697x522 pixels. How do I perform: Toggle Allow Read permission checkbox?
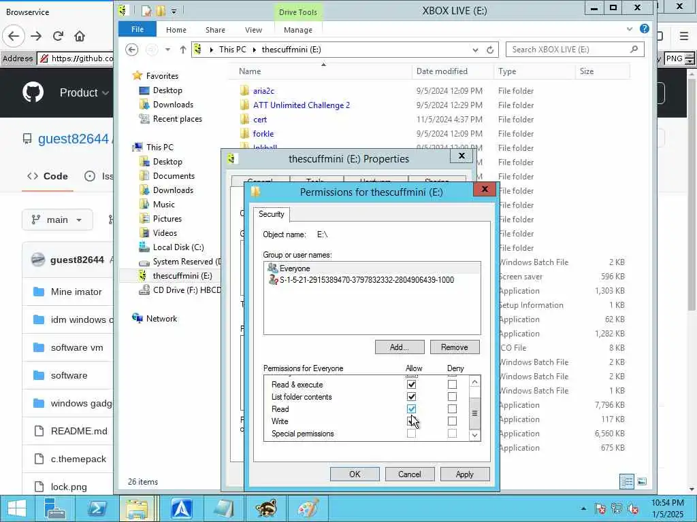point(412,408)
